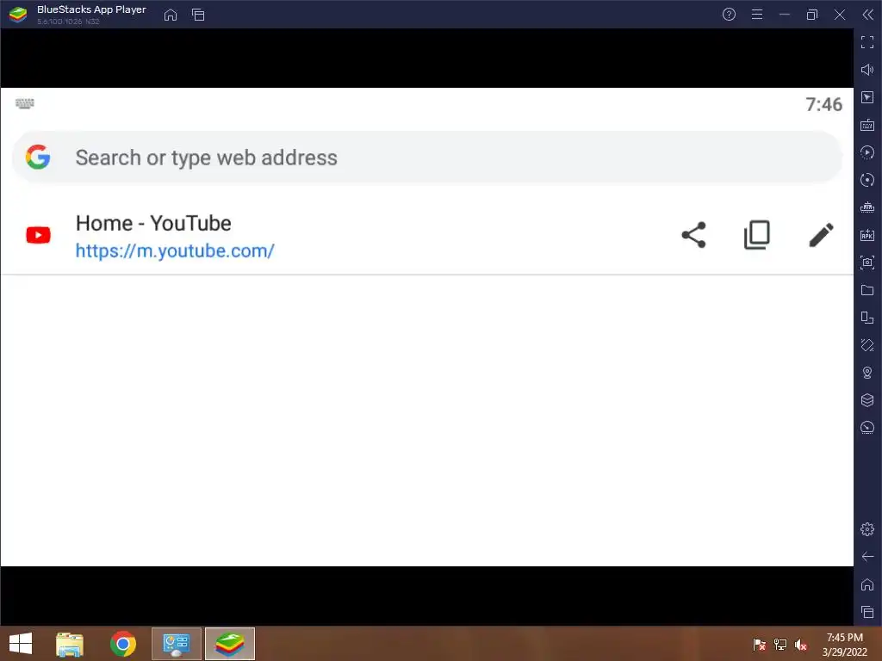Open the Windows Start menu

(21, 644)
